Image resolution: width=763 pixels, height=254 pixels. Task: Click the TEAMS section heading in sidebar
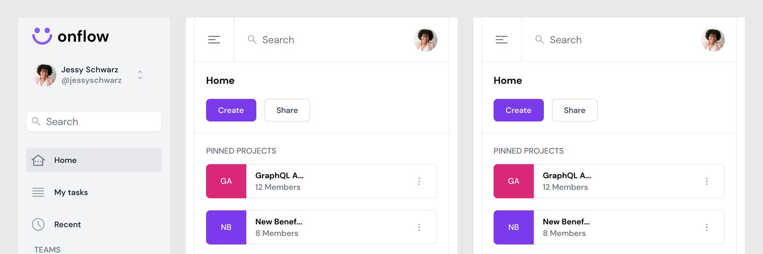pos(47,249)
